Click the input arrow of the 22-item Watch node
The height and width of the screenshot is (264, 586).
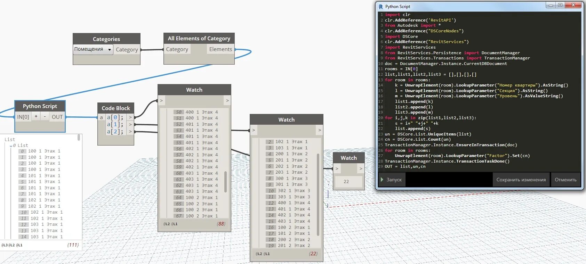click(254, 130)
